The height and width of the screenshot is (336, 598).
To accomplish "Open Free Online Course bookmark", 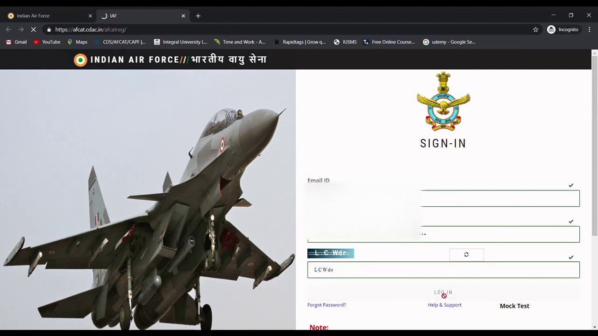I will (389, 42).
